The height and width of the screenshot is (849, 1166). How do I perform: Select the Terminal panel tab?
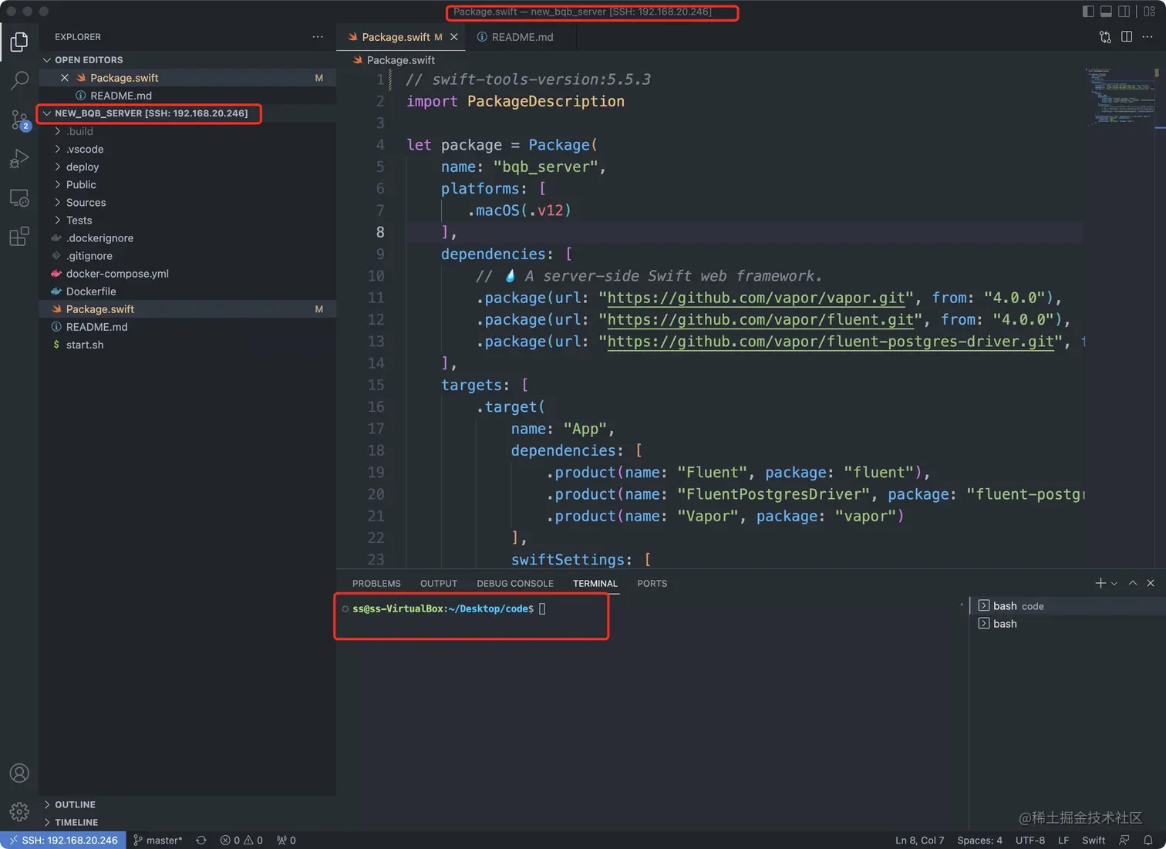click(x=595, y=584)
